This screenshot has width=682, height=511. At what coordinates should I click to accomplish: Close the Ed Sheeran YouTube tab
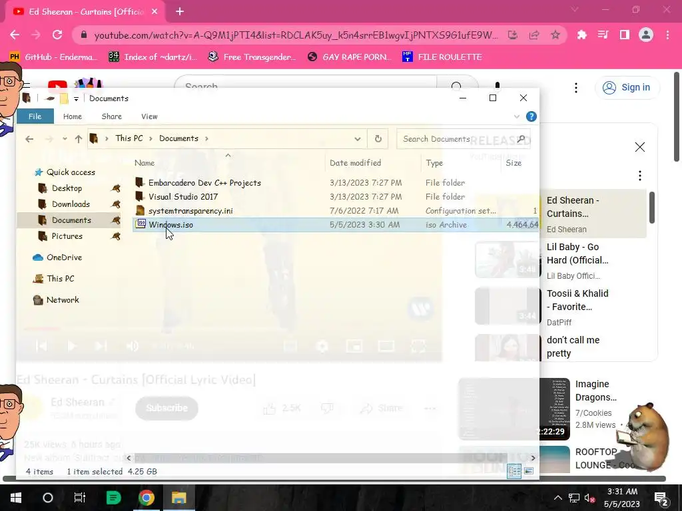click(x=155, y=12)
